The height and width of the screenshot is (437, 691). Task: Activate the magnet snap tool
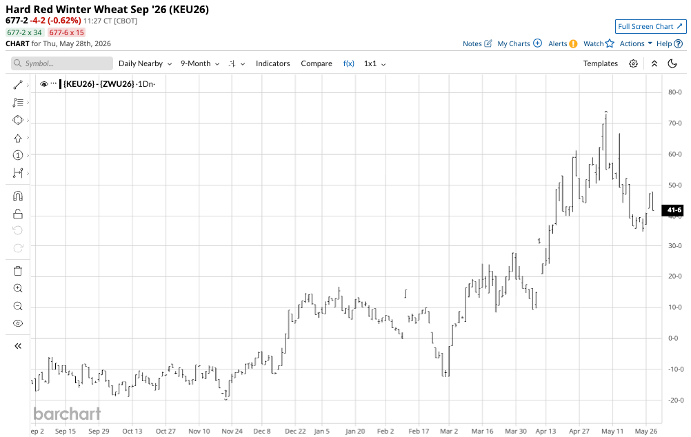tap(18, 196)
